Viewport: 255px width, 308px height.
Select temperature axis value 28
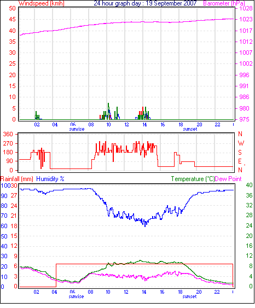click(x=249, y=216)
